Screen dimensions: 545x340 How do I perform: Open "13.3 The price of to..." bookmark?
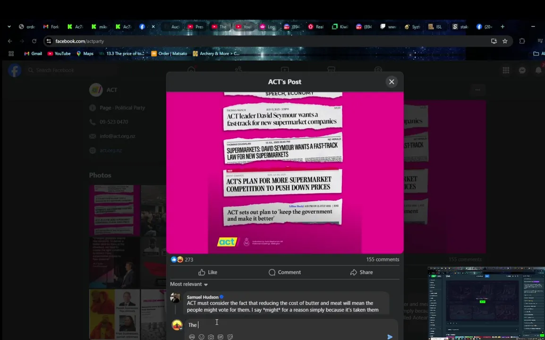point(122,53)
